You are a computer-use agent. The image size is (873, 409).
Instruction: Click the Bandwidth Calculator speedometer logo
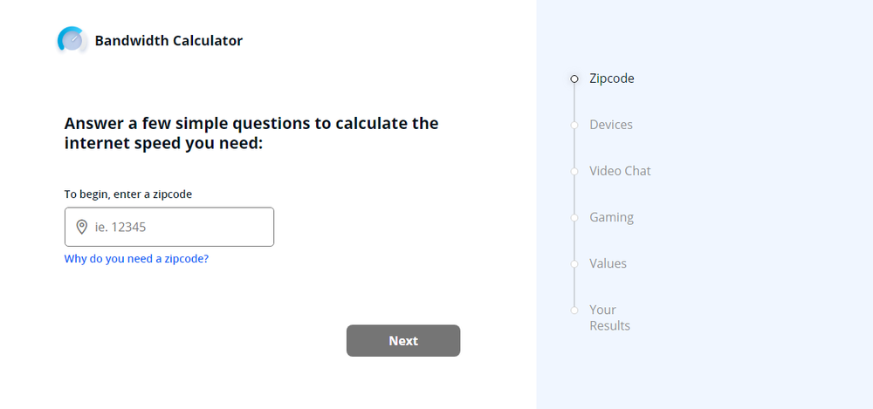[71, 40]
